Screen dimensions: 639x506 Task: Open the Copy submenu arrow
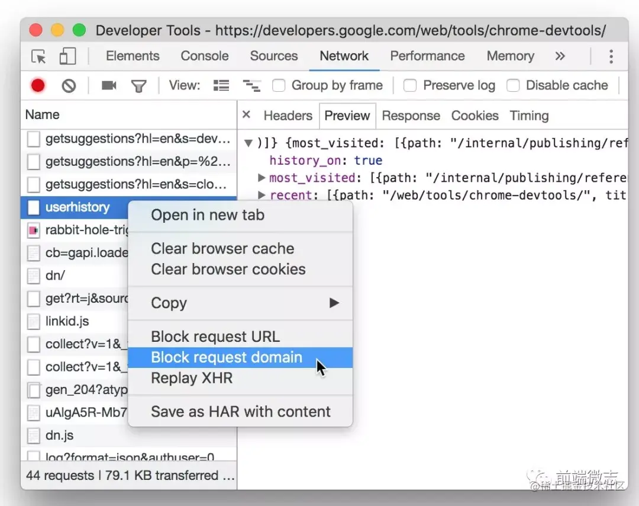pos(334,303)
